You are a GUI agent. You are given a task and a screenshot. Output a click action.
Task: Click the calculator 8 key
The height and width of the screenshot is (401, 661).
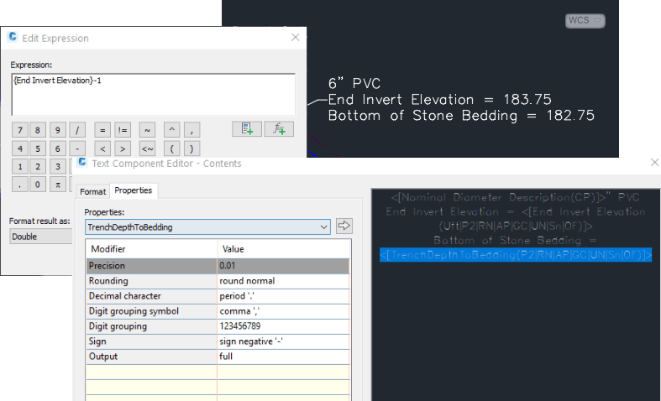38,130
